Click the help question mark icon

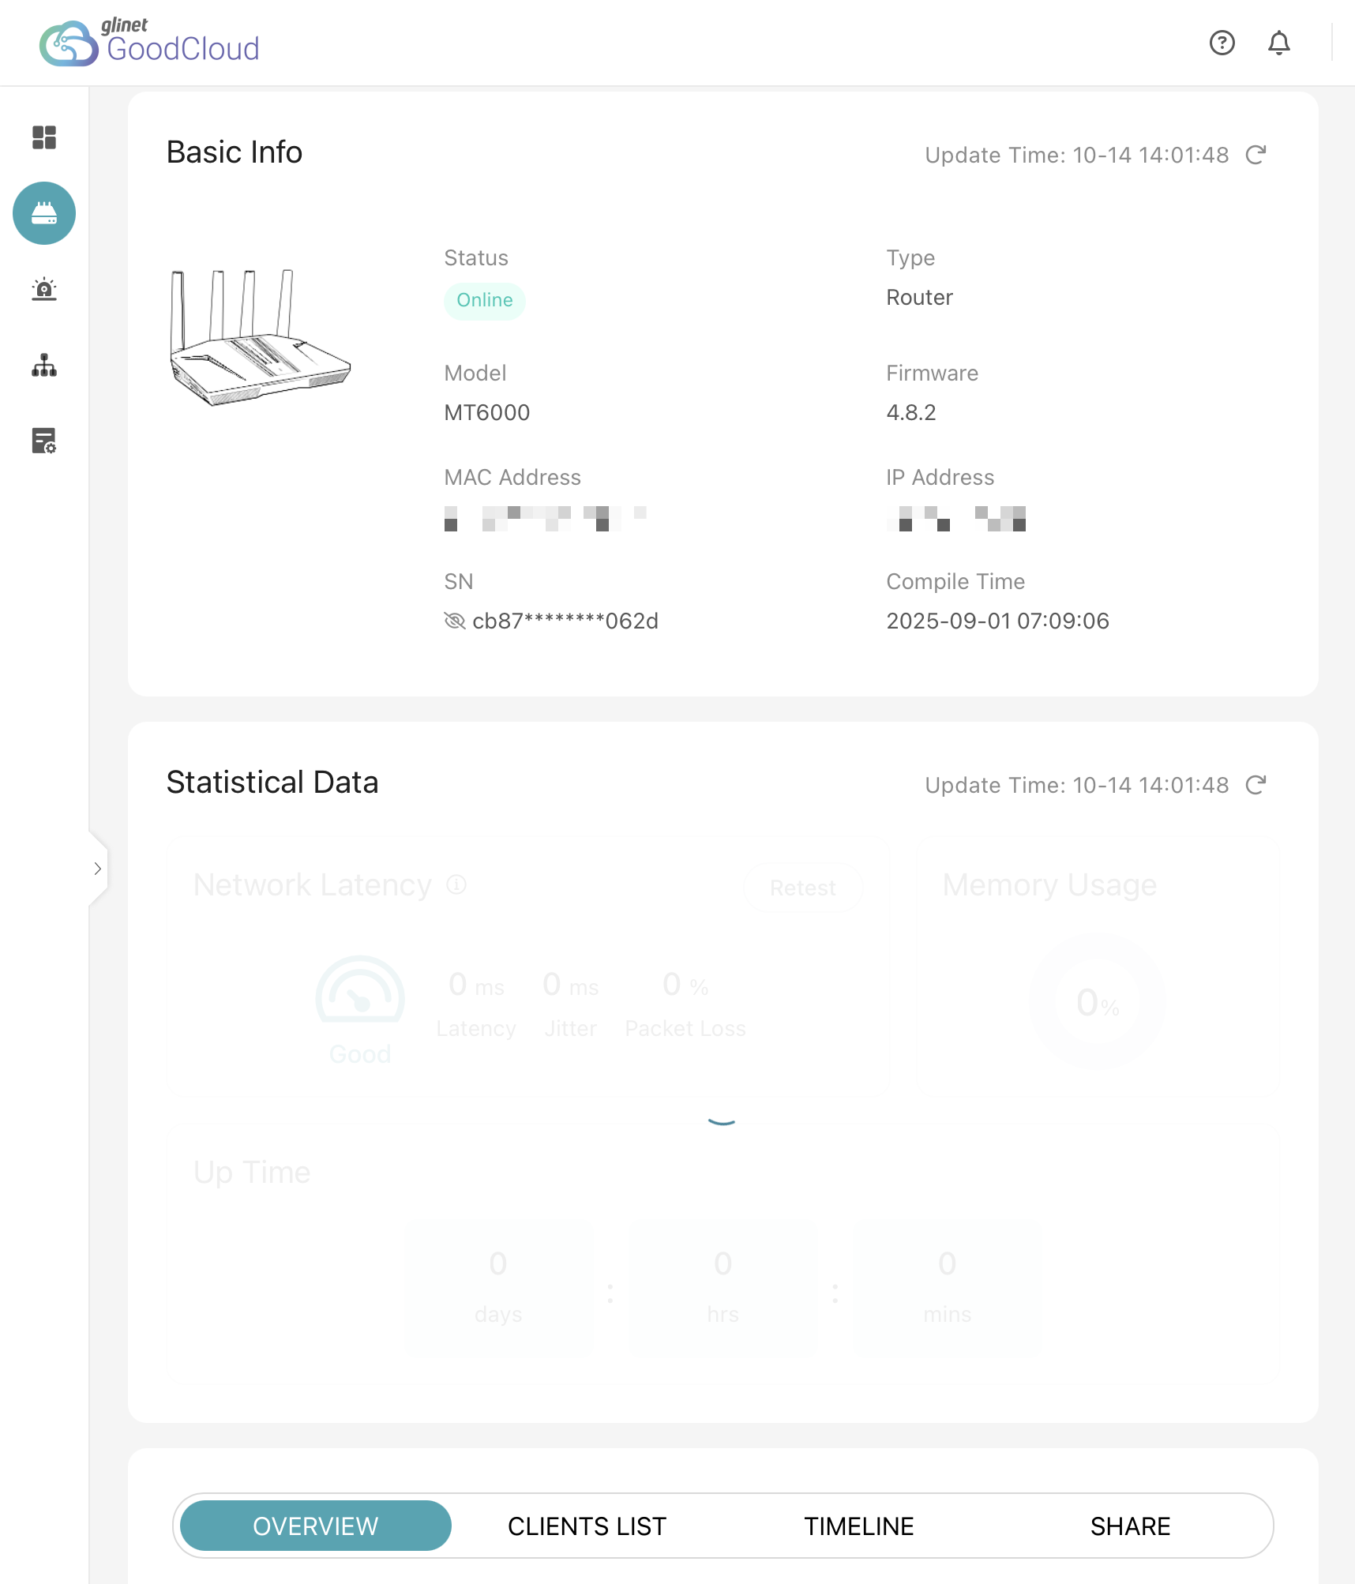(x=1222, y=43)
